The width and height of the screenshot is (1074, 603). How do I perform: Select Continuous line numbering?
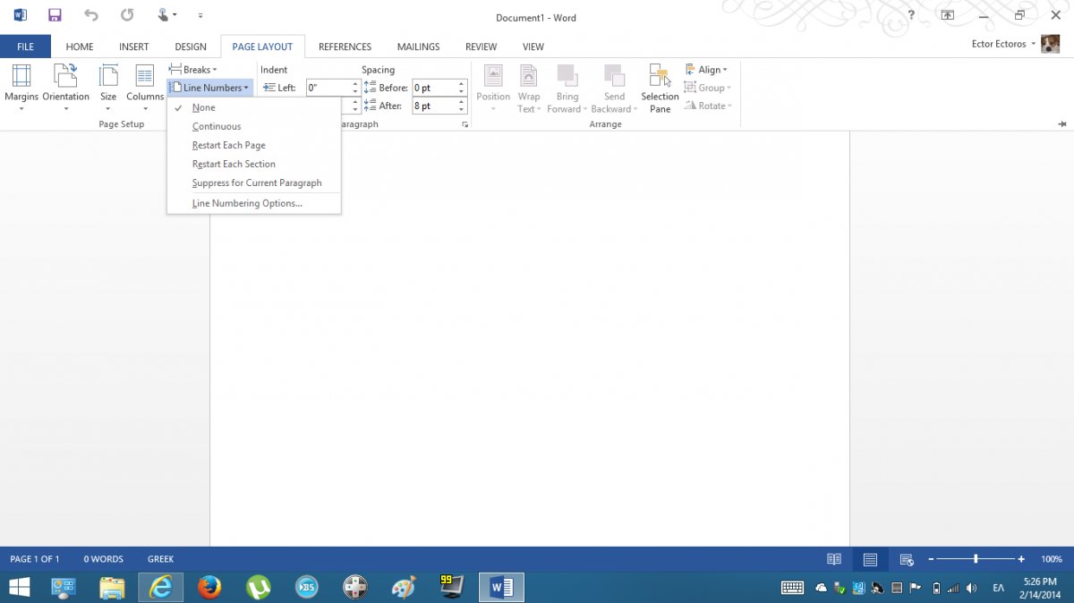pyautogui.click(x=254, y=126)
